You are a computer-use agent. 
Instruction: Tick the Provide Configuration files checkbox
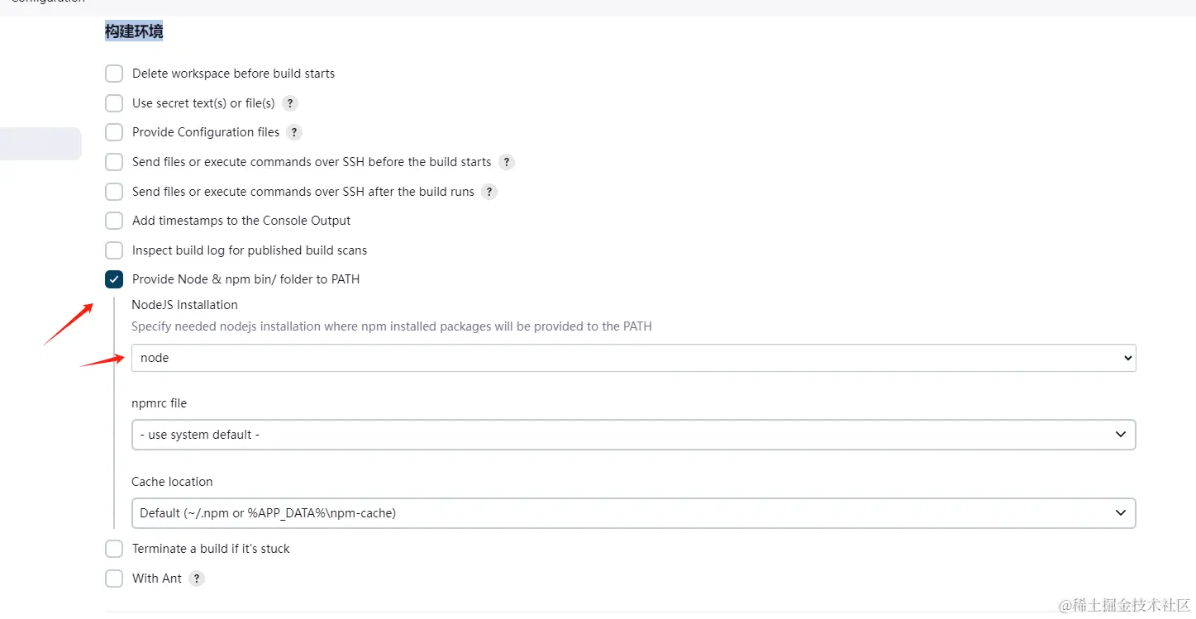point(114,132)
